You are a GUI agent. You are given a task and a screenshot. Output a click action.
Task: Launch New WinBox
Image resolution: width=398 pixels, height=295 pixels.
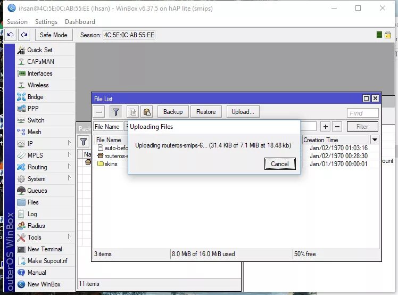click(45, 284)
